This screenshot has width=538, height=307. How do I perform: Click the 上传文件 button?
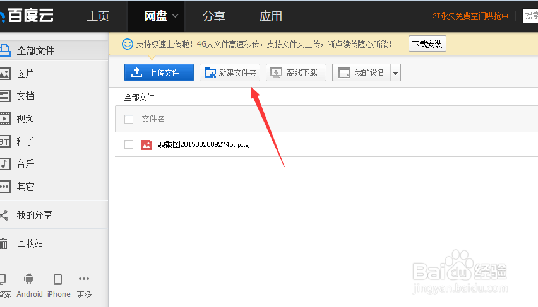pos(159,72)
